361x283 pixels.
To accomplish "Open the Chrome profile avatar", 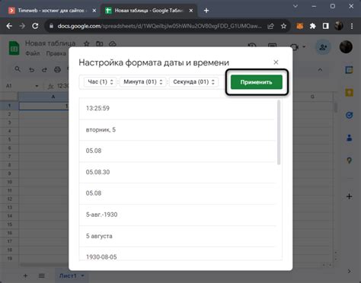I will click(x=339, y=26).
